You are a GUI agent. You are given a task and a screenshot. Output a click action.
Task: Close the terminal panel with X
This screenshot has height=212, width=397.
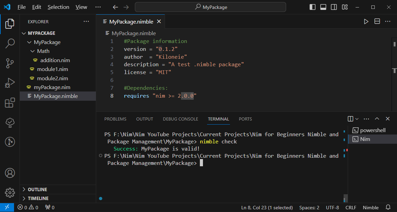pos(388,119)
